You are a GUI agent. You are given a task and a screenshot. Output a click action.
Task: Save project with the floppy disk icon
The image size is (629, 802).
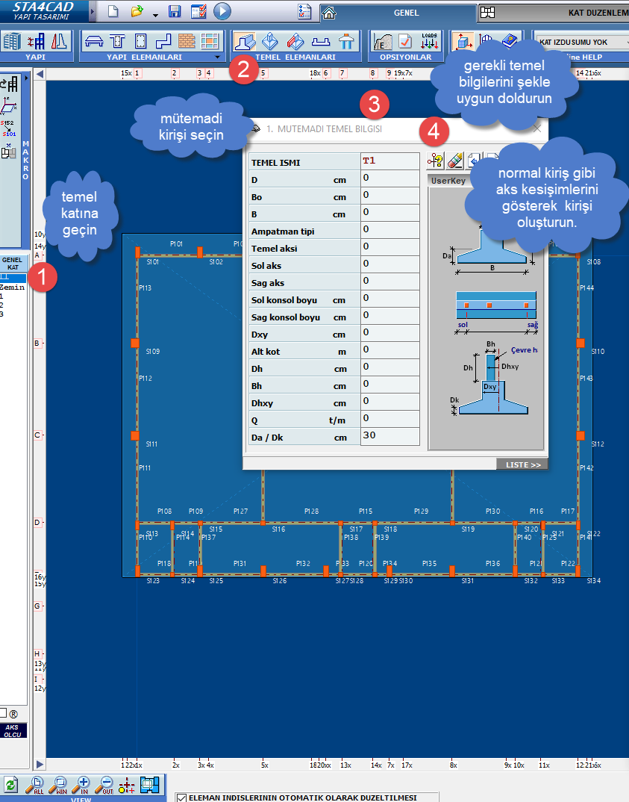pos(175,11)
